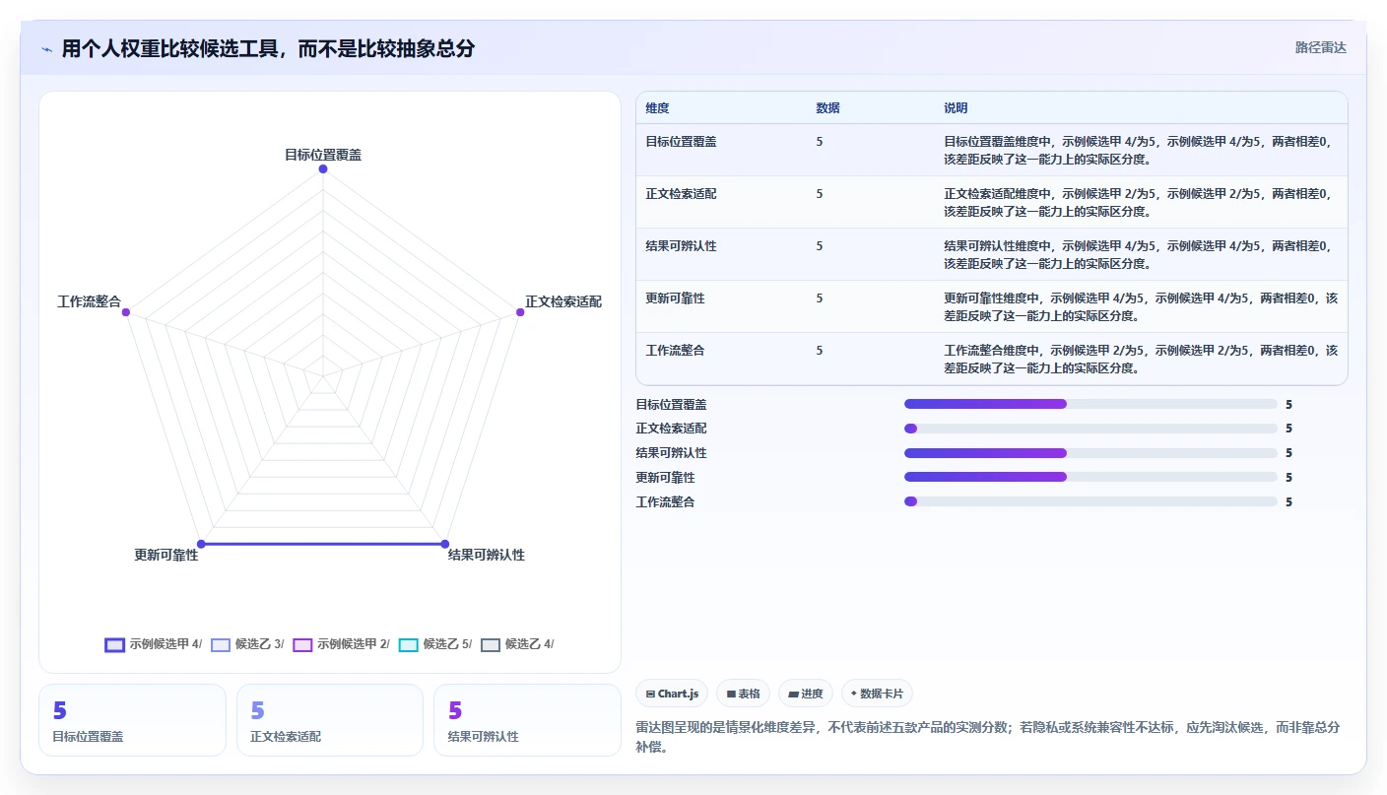Screen dimensions: 1387x795
Task: Click the 工作流整合 radar axis label
Action: coord(89,301)
